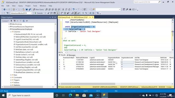Click the Save All toolbar icon

(30, 10)
